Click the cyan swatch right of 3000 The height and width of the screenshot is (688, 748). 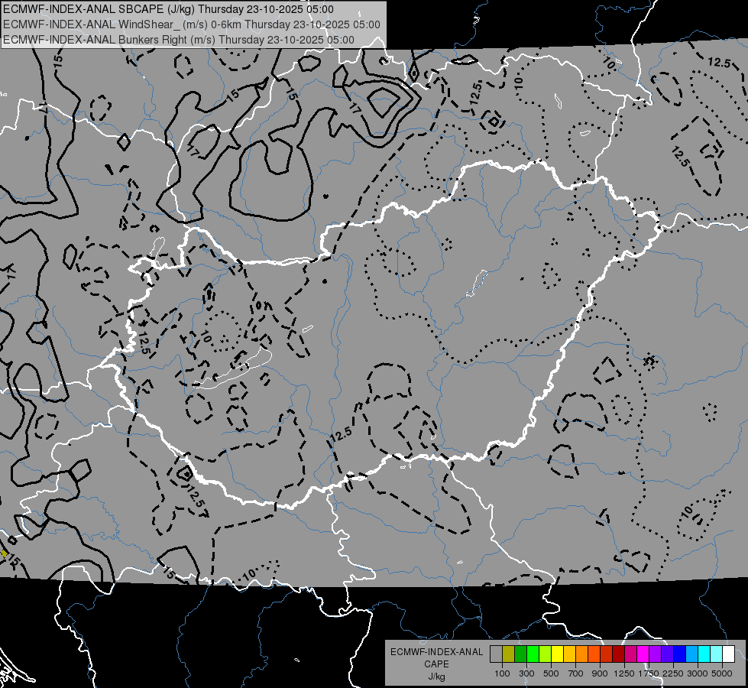point(704,654)
